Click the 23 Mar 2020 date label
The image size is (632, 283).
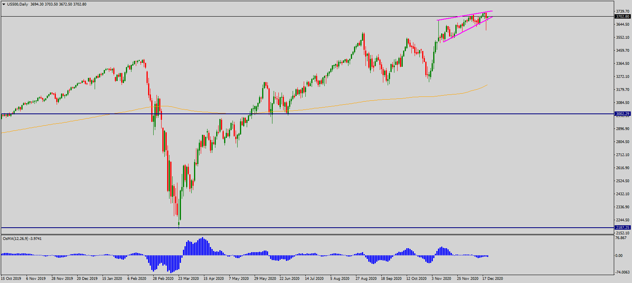(188, 279)
